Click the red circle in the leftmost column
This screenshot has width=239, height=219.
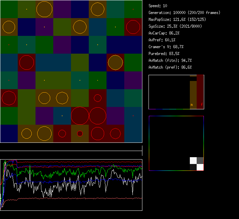(9, 98)
